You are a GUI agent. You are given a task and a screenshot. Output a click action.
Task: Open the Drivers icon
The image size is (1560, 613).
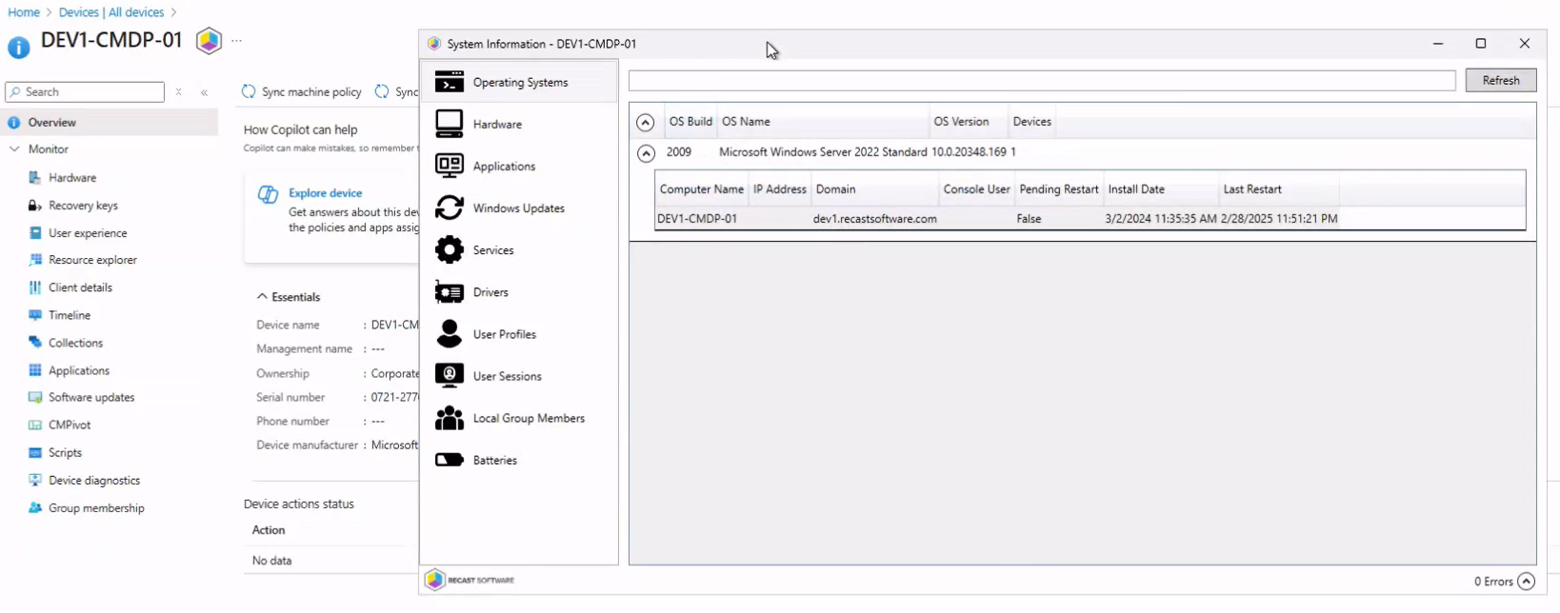[450, 291]
